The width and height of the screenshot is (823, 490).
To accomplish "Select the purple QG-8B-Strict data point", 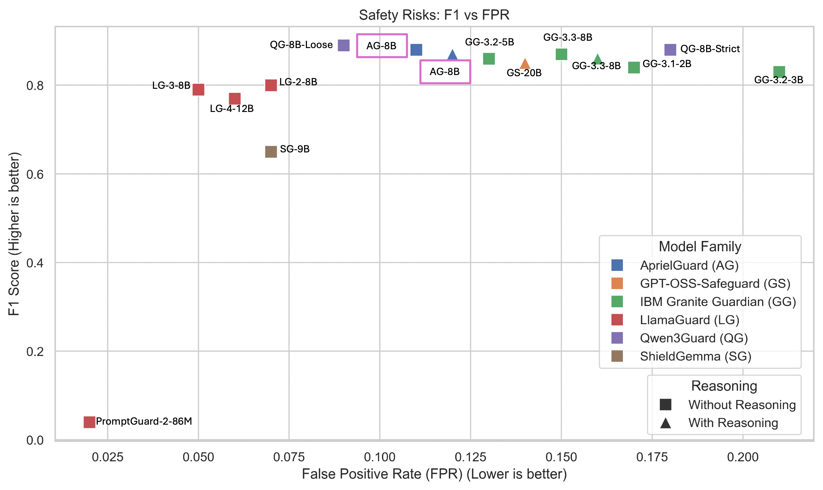I will click(670, 50).
